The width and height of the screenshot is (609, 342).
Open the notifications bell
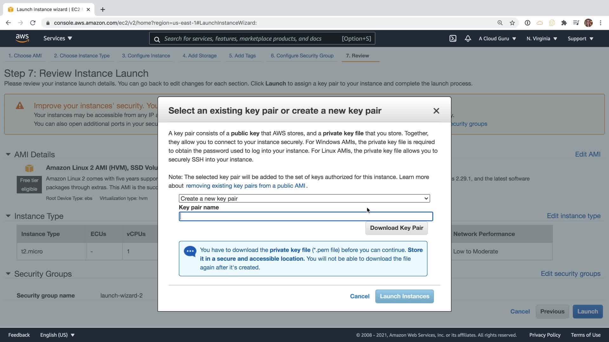click(x=468, y=39)
